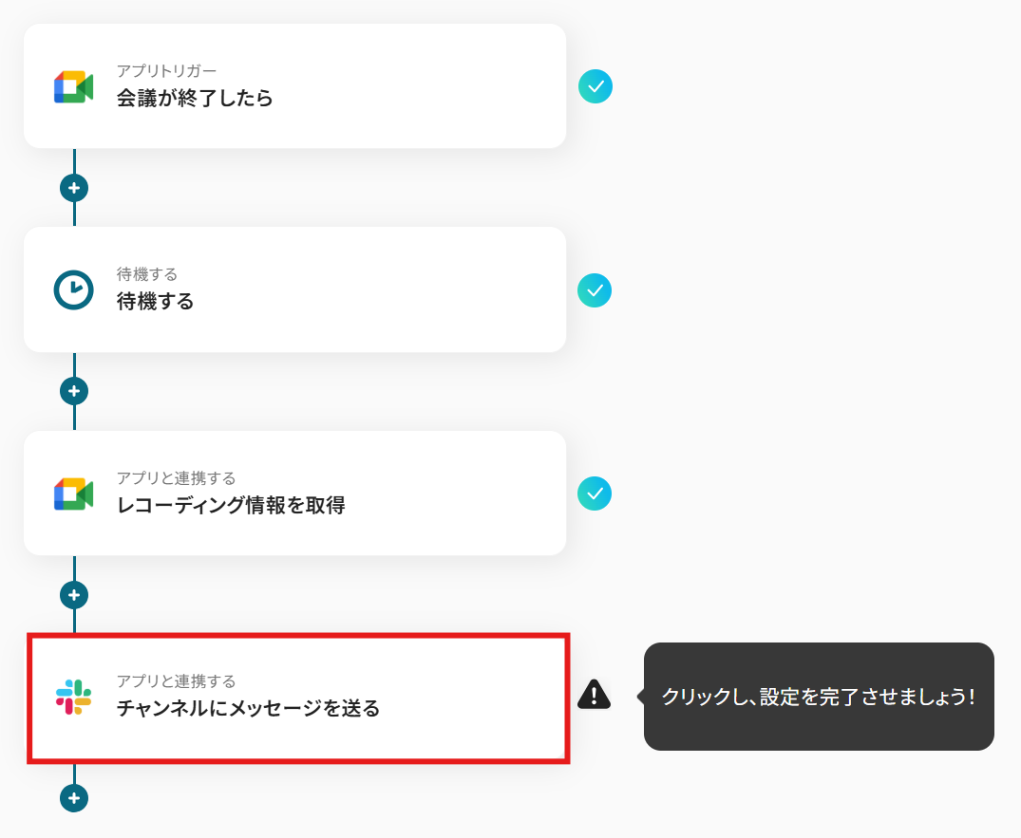Open the 会議が終了したら trigger card
Image resolution: width=1021 pixels, height=838 pixels.
click(x=295, y=86)
